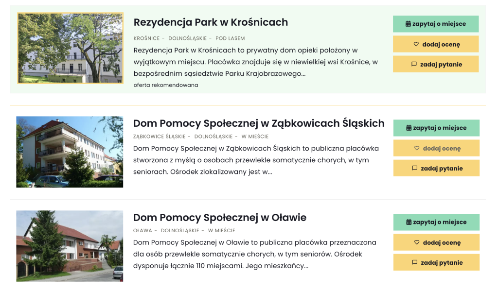The width and height of the screenshot is (498, 291).
Task: Click heart icon for Ząbkowice Śląskie home
Action: pyautogui.click(x=416, y=149)
